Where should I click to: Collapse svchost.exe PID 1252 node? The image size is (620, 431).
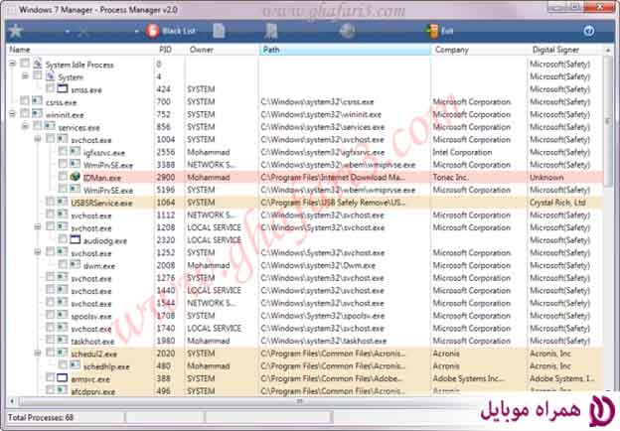tap(38, 252)
